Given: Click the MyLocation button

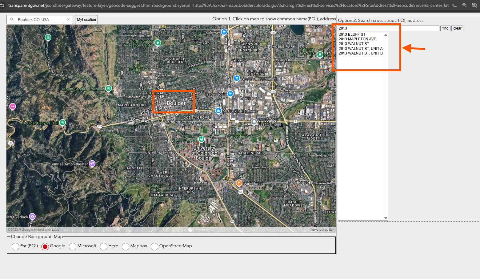Looking at the screenshot, I should pyautogui.click(x=86, y=20).
